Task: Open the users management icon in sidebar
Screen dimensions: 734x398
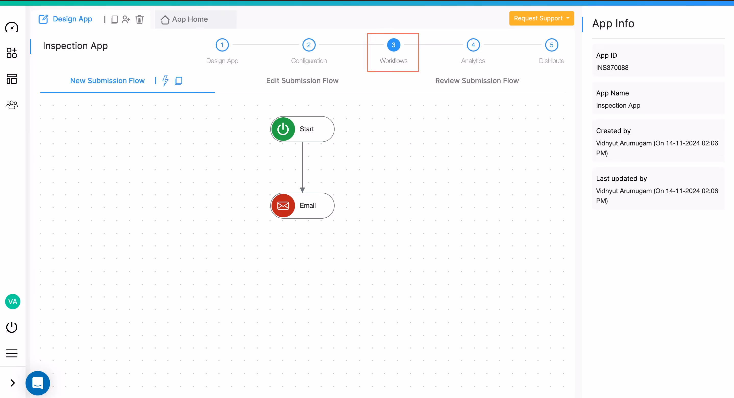Action: coord(12,105)
